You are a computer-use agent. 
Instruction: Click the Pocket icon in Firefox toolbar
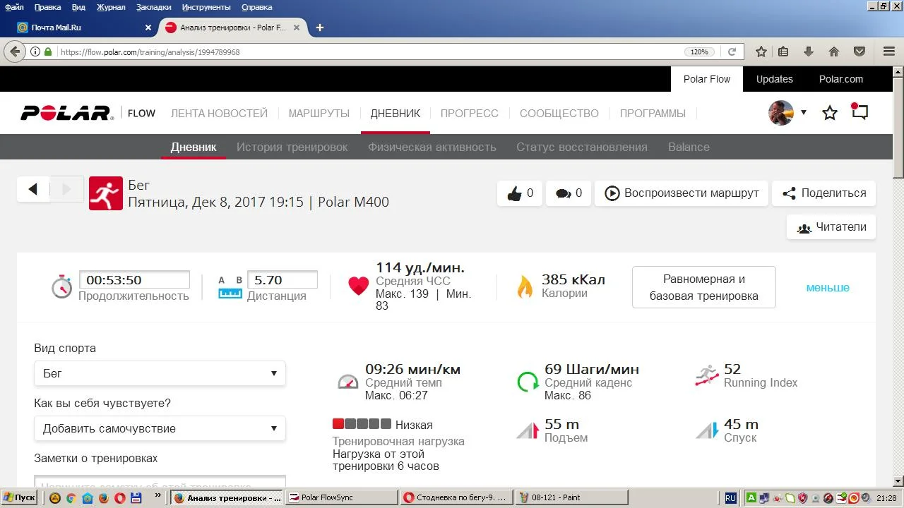860,52
